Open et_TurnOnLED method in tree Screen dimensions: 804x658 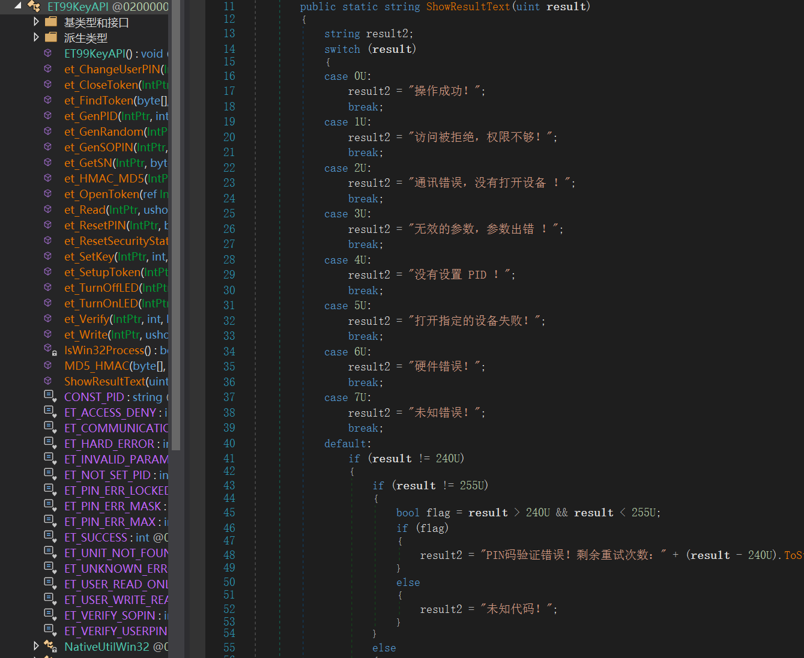point(116,303)
